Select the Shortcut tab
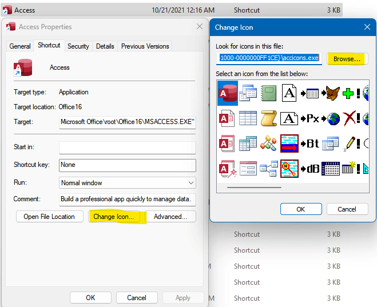Viewport: 377px width, 307px height. click(49, 45)
